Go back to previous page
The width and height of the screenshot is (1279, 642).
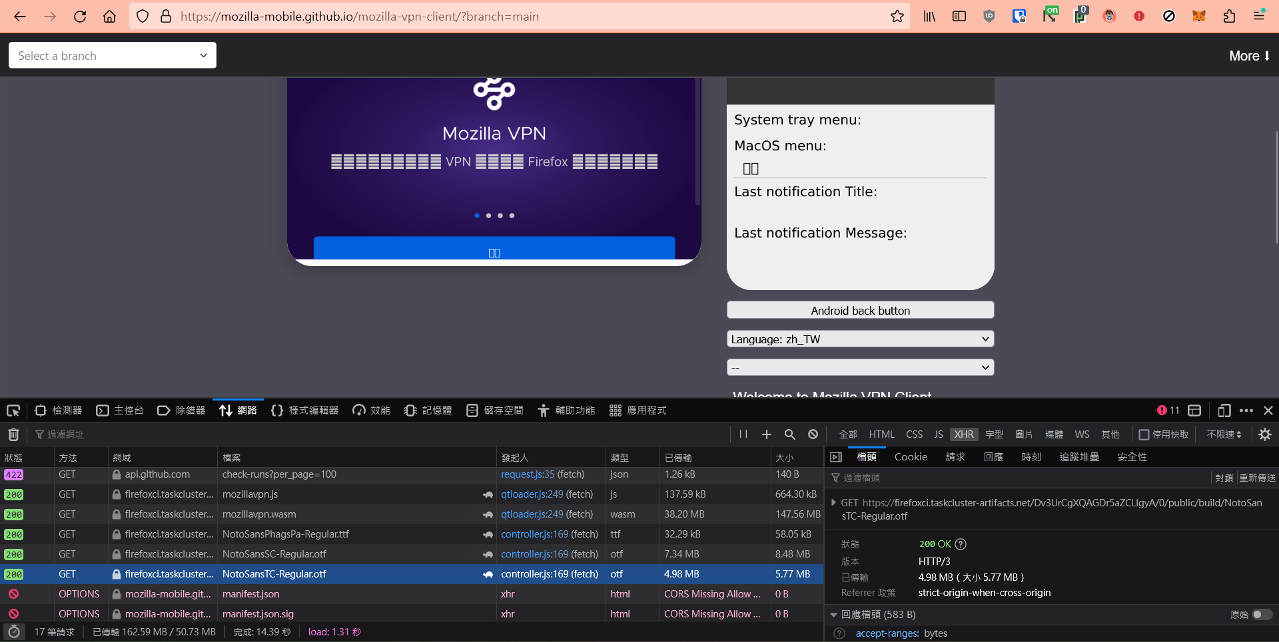pyautogui.click(x=20, y=17)
